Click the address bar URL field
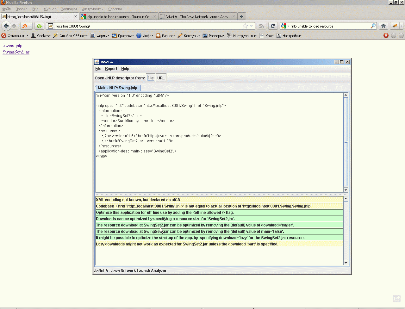Image resolution: width=405 pixels, height=309 pixels. [148, 26]
